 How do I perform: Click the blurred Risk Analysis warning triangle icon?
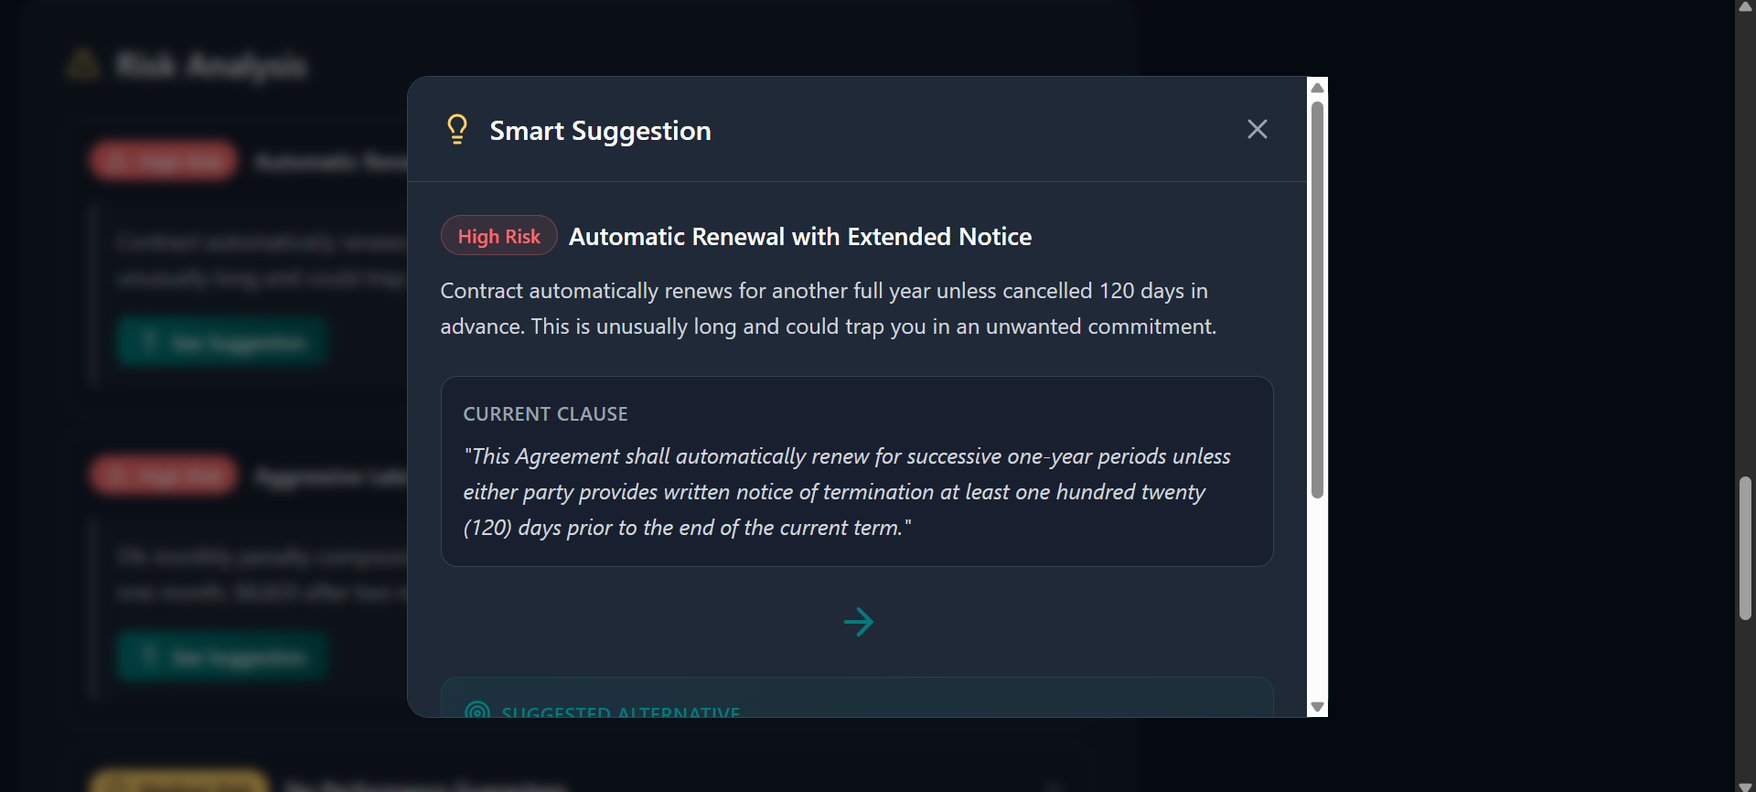click(x=83, y=64)
